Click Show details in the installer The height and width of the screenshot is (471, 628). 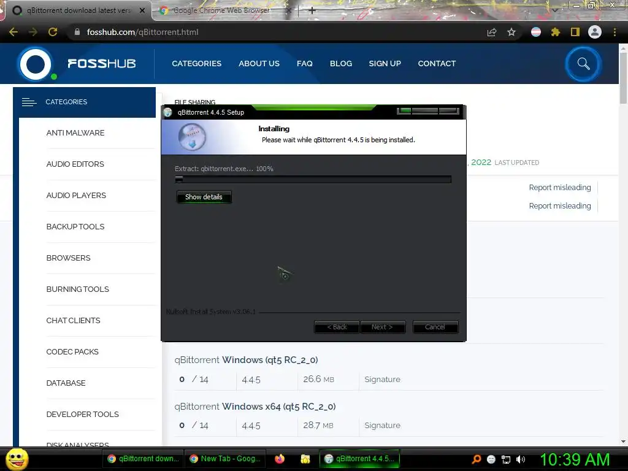pos(204,197)
